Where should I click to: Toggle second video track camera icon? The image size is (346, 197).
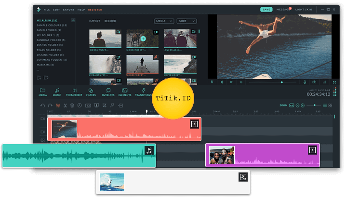[x=42, y=132]
